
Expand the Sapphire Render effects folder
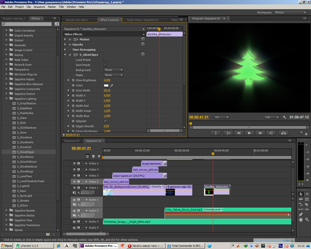[6, 211]
